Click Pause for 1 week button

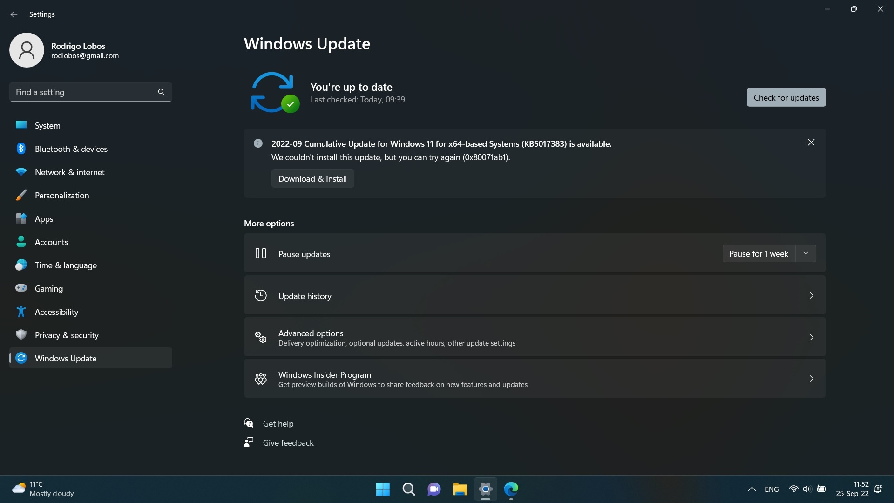759,253
